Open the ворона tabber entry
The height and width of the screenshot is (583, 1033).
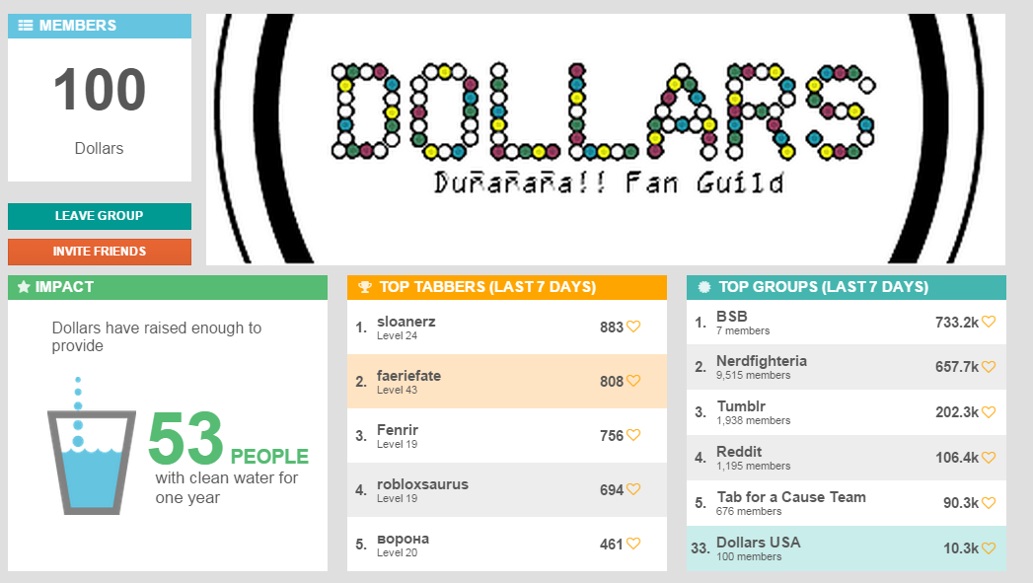point(506,545)
